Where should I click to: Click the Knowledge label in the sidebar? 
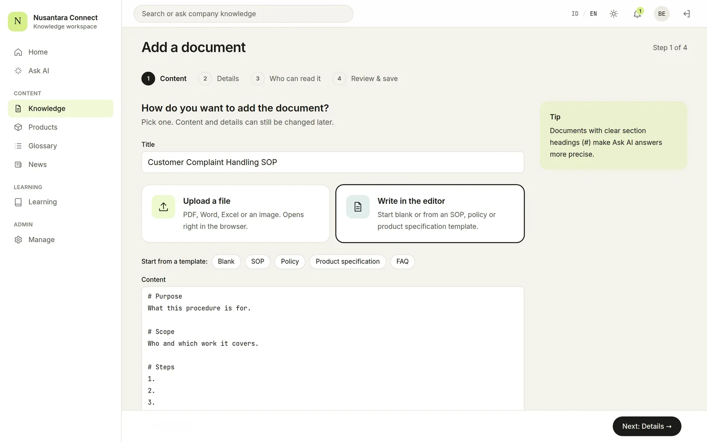47,109
